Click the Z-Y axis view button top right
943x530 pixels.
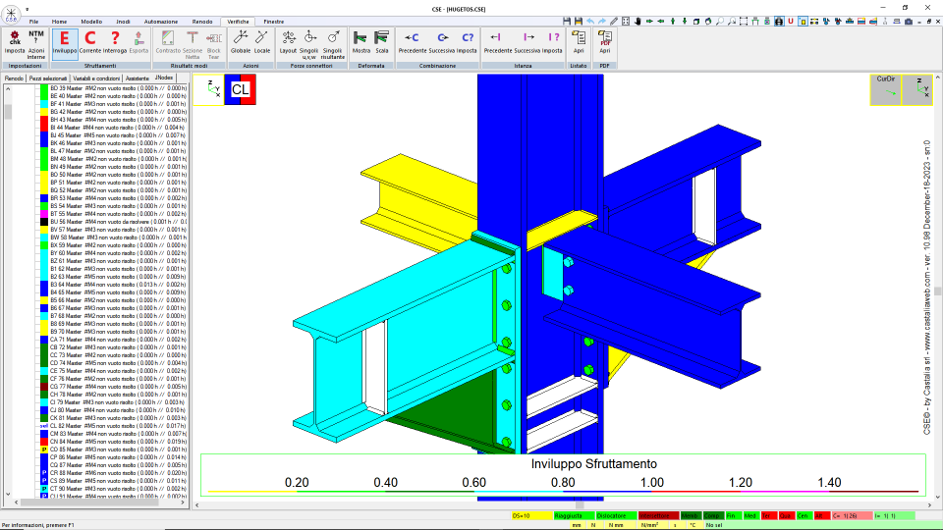917,89
